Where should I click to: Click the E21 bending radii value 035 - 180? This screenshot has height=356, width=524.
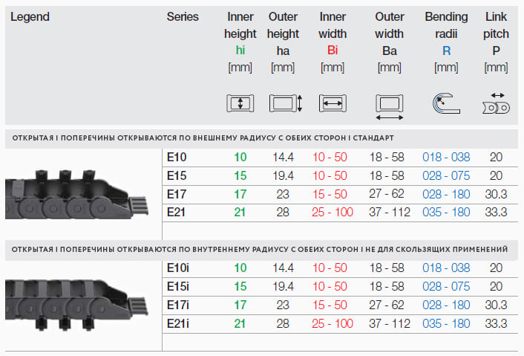[446, 212]
